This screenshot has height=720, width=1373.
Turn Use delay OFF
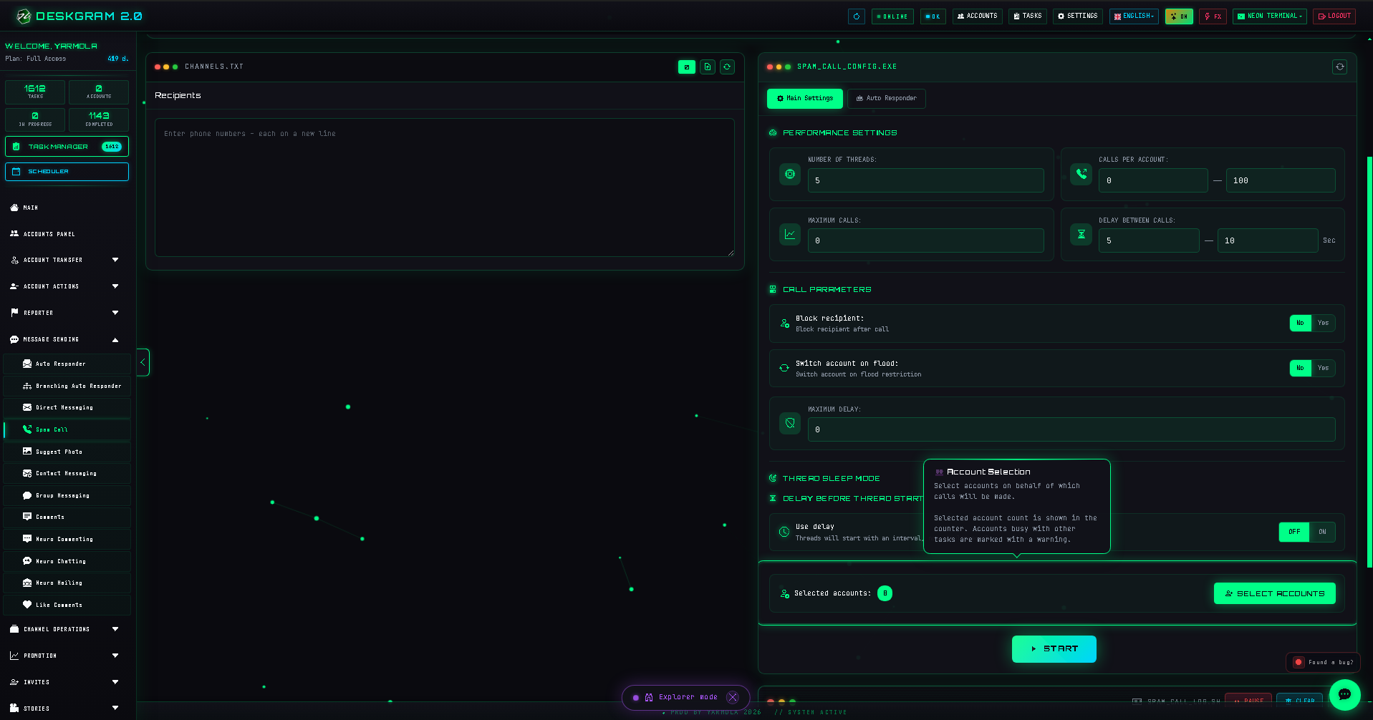click(1294, 532)
